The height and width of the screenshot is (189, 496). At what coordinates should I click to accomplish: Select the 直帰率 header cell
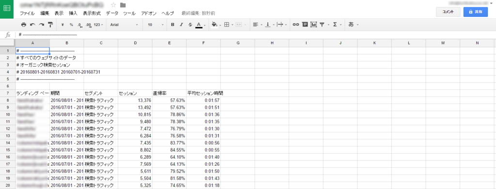point(169,93)
